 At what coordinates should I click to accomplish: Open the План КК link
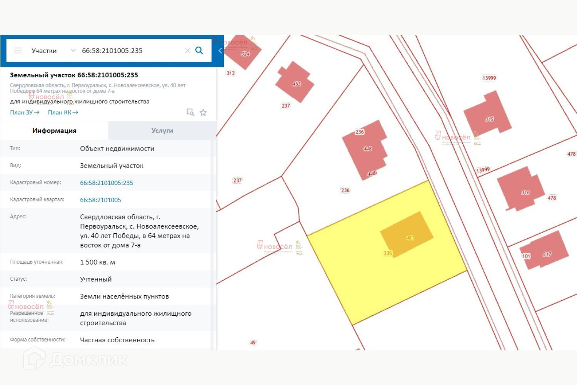[63, 112]
